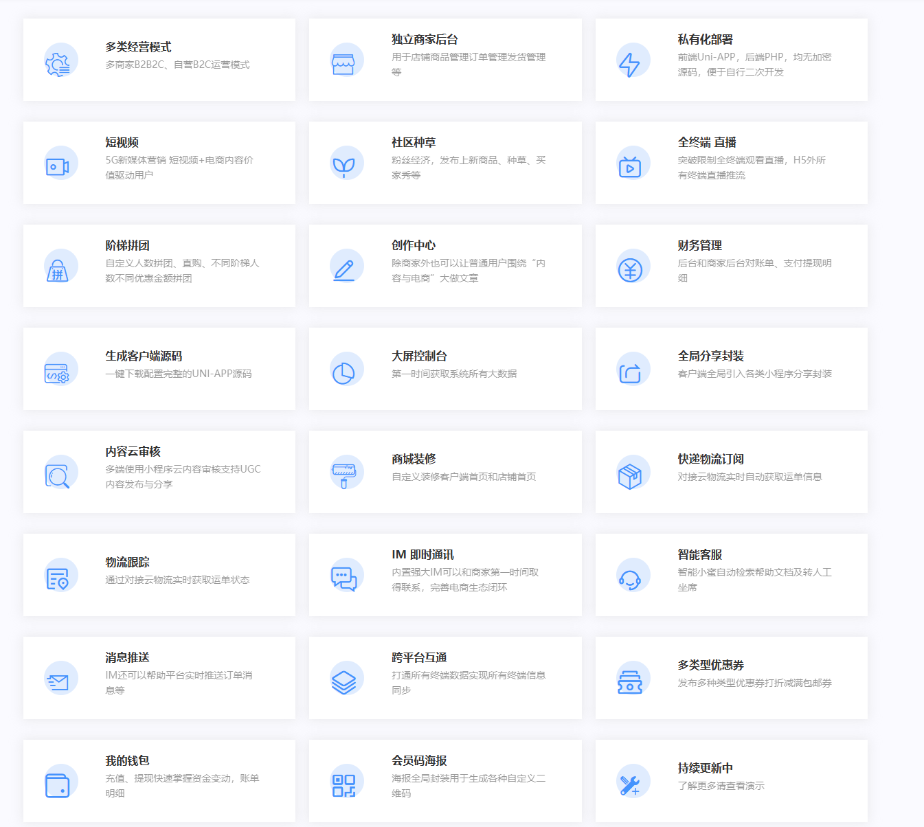
Task: Click the video camera icon for 短视频
Action: coord(58,167)
